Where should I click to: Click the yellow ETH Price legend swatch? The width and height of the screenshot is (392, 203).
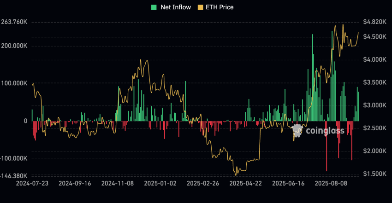[201, 7]
